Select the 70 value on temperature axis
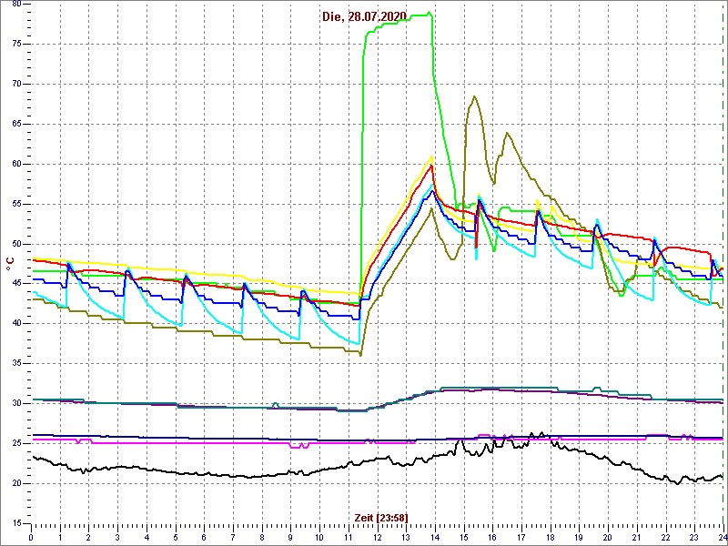This screenshot has height=546, width=728. [15, 84]
